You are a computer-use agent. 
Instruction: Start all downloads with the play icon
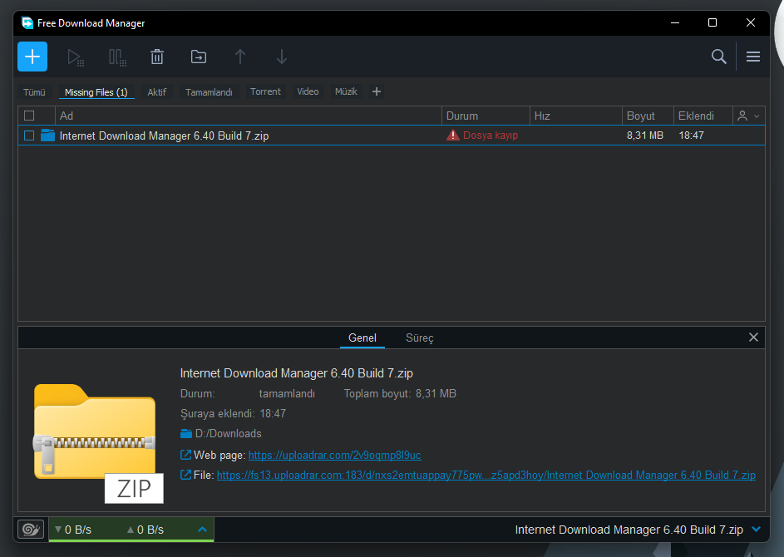click(x=76, y=57)
